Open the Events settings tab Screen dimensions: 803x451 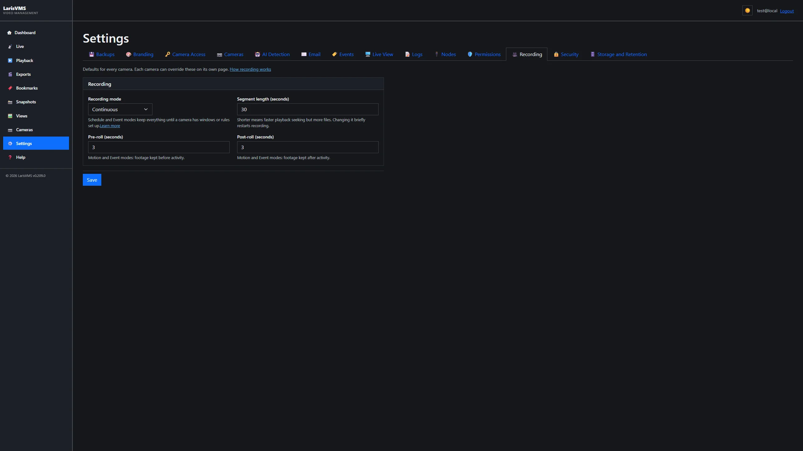tap(343, 54)
